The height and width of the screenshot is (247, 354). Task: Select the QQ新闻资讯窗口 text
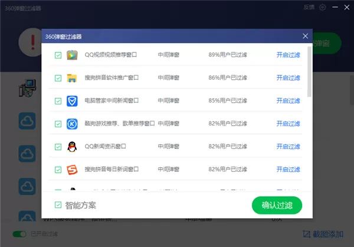[105, 146]
